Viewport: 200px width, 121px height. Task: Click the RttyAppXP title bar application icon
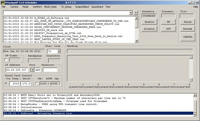click(x=3, y=2)
